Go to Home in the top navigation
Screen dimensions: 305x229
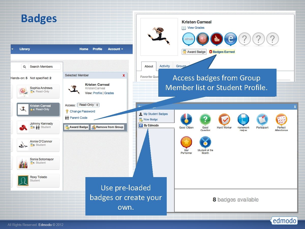pos(84,49)
